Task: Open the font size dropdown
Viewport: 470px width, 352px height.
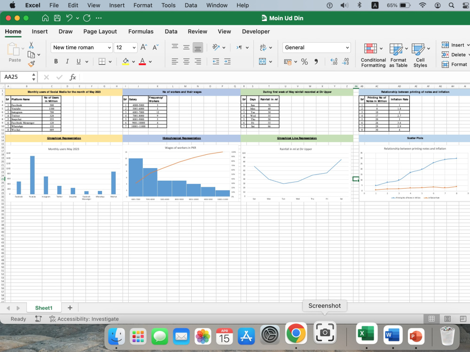Action: pyautogui.click(x=134, y=47)
